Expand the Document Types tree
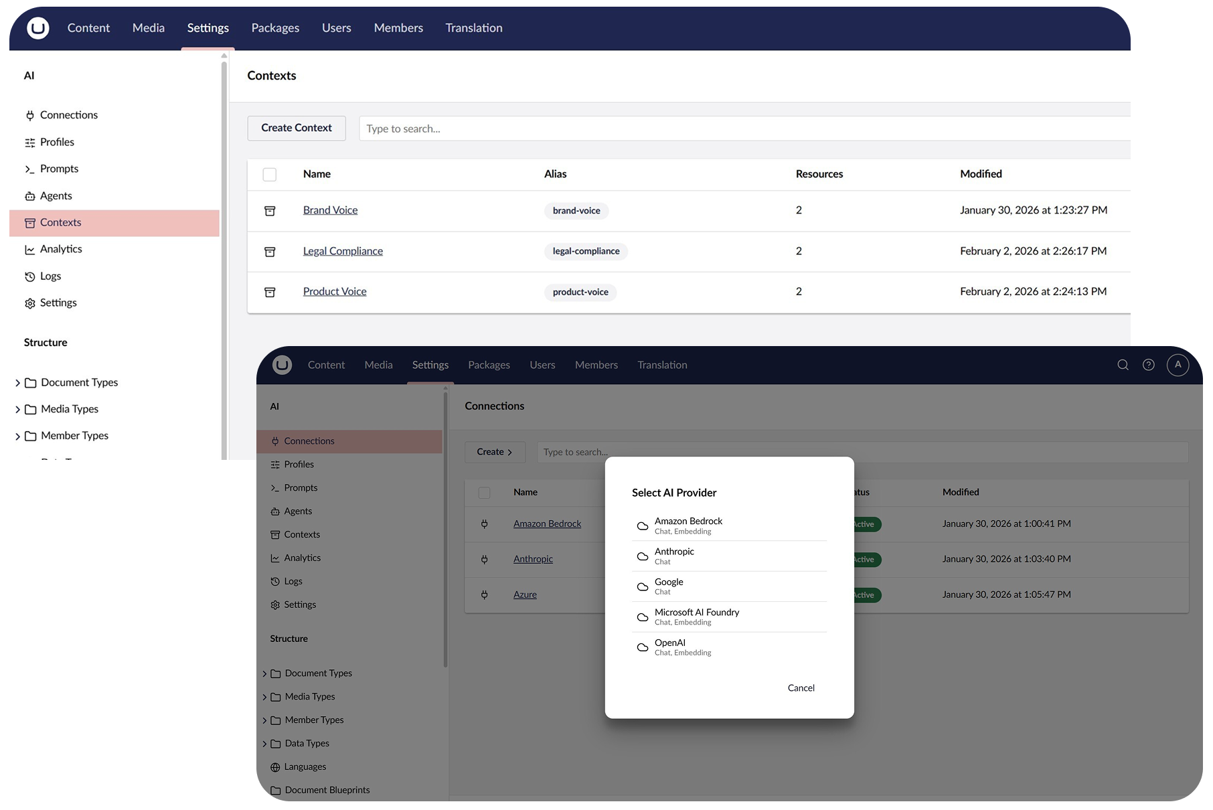This screenshot has height=810, width=1213. pos(18,382)
